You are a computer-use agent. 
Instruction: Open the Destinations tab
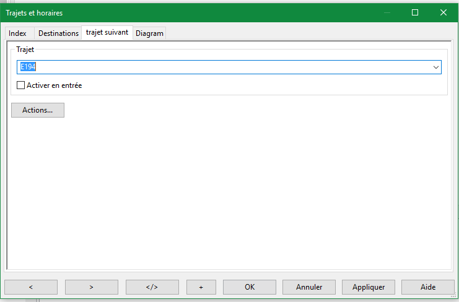[58, 33]
